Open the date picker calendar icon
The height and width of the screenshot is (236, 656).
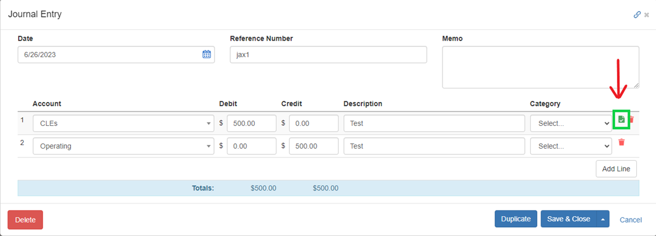tap(206, 54)
